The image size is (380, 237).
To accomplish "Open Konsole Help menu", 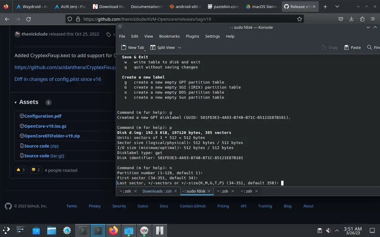I will click(230, 36).
